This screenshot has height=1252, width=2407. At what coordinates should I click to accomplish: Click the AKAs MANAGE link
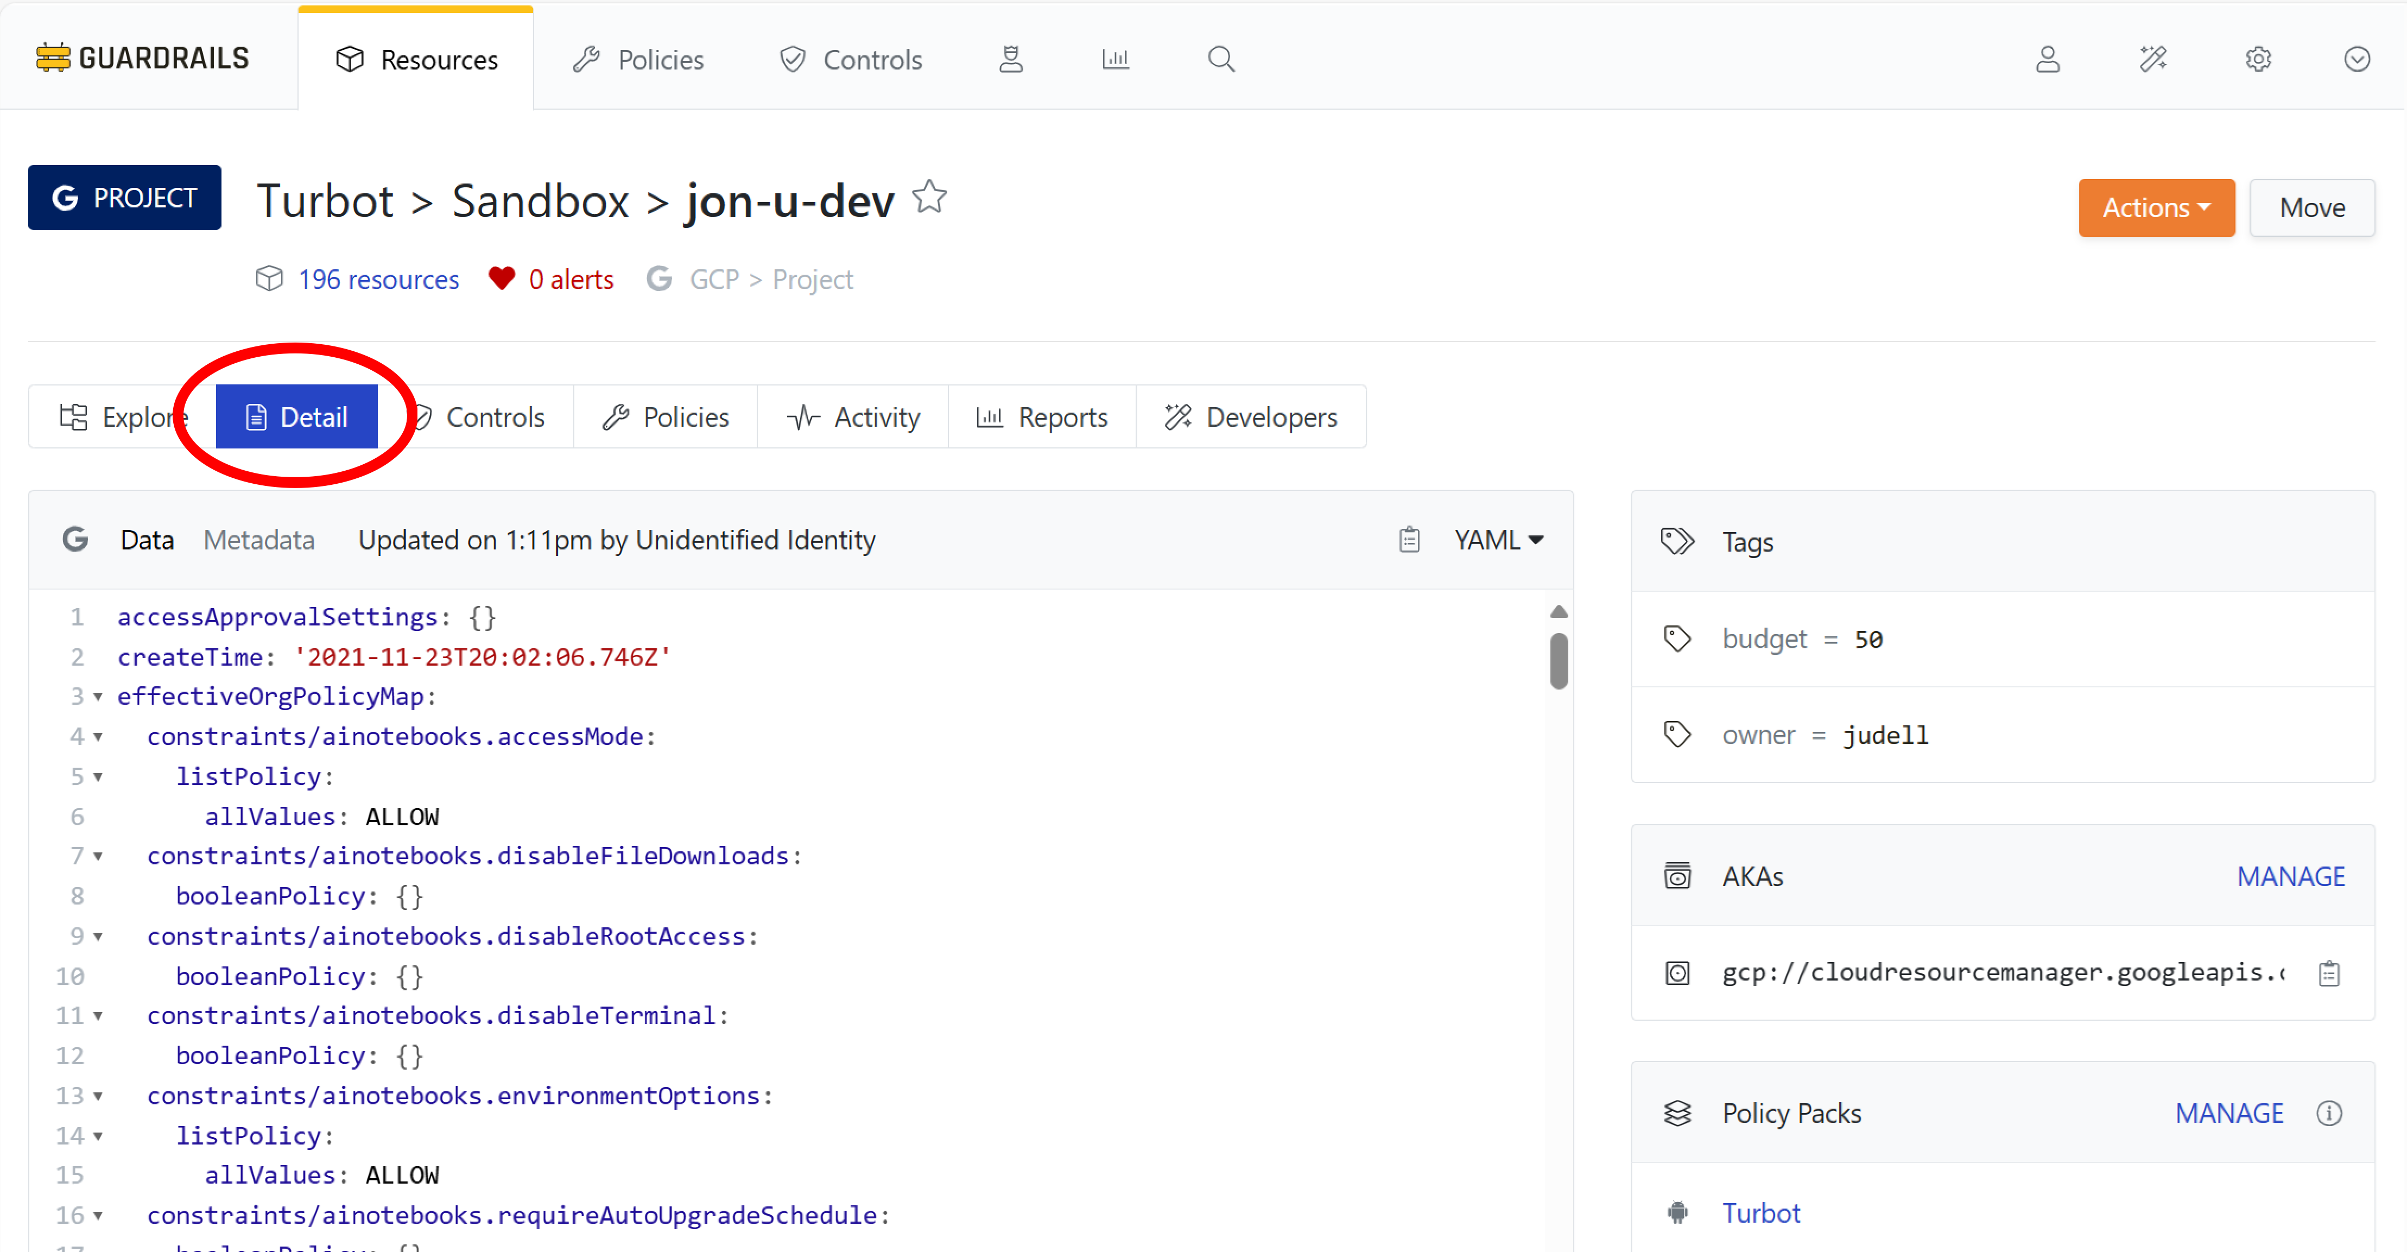click(x=2290, y=876)
